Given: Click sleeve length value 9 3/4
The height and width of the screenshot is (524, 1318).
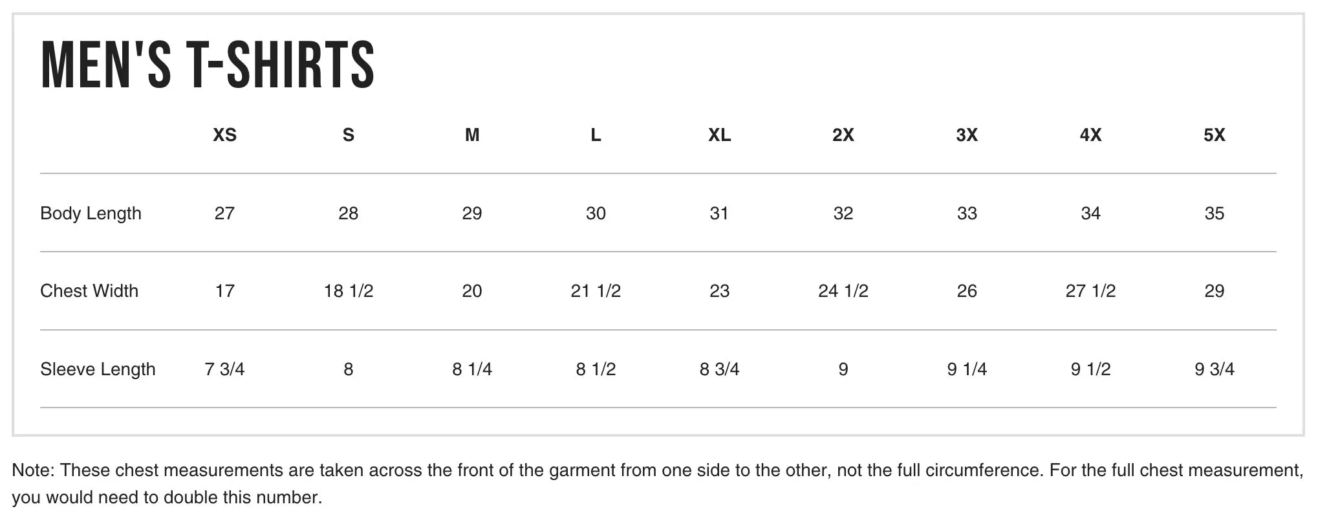Looking at the screenshot, I should [1214, 369].
